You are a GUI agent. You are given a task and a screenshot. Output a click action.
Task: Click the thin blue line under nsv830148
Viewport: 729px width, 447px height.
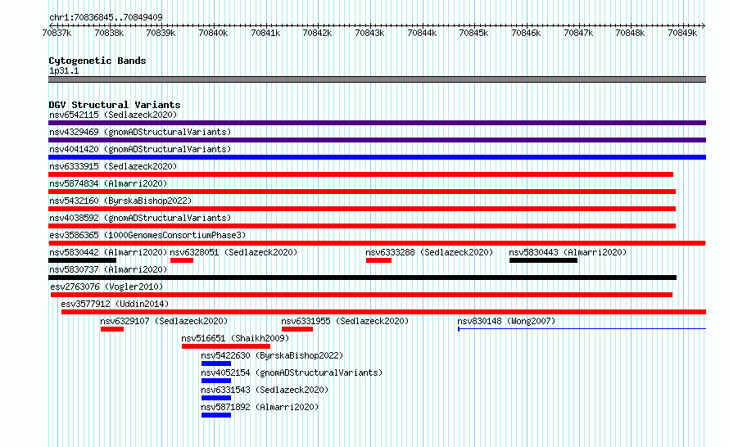click(x=582, y=329)
